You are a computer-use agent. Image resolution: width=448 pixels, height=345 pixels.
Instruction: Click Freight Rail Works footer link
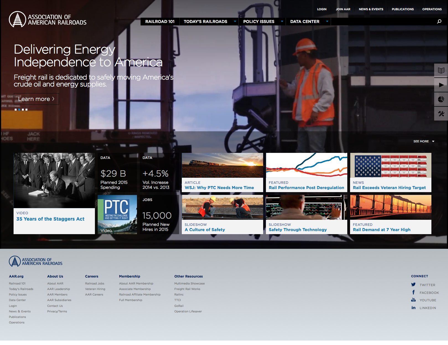(x=187, y=289)
